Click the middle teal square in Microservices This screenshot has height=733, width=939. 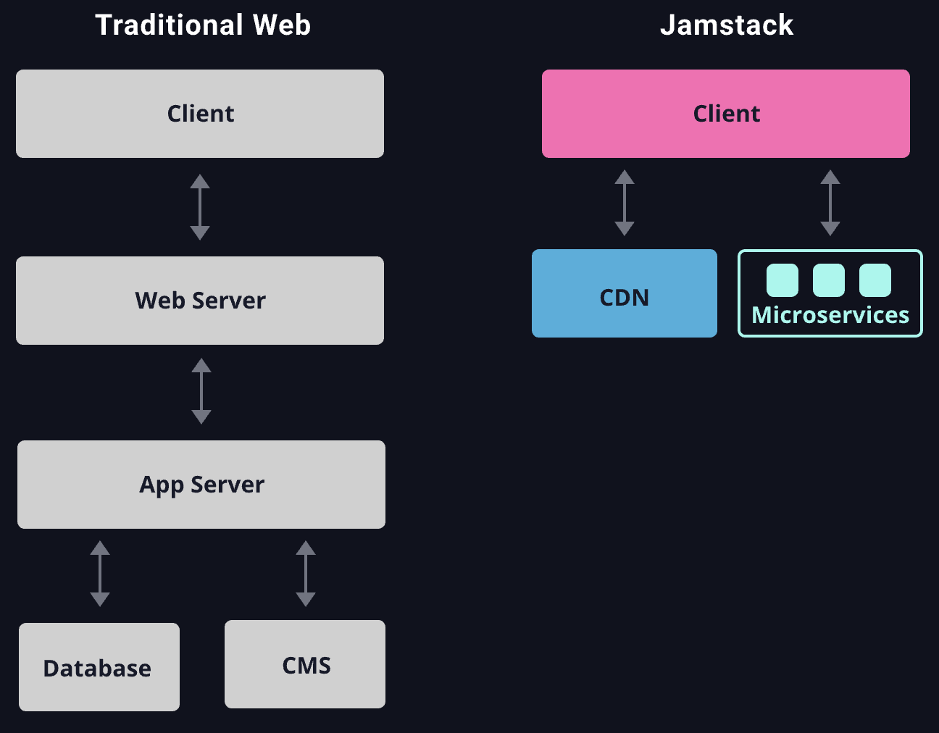click(x=829, y=280)
